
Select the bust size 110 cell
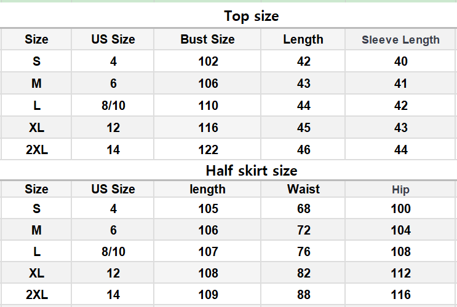click(208, 106)
